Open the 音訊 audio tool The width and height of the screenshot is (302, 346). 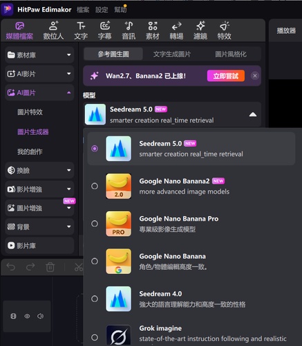tap(129, 30)
